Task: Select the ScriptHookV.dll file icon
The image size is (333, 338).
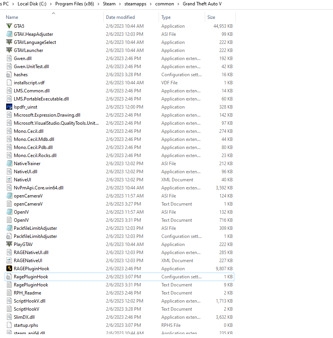Action: pyautogui.click(x=9, y=301)
